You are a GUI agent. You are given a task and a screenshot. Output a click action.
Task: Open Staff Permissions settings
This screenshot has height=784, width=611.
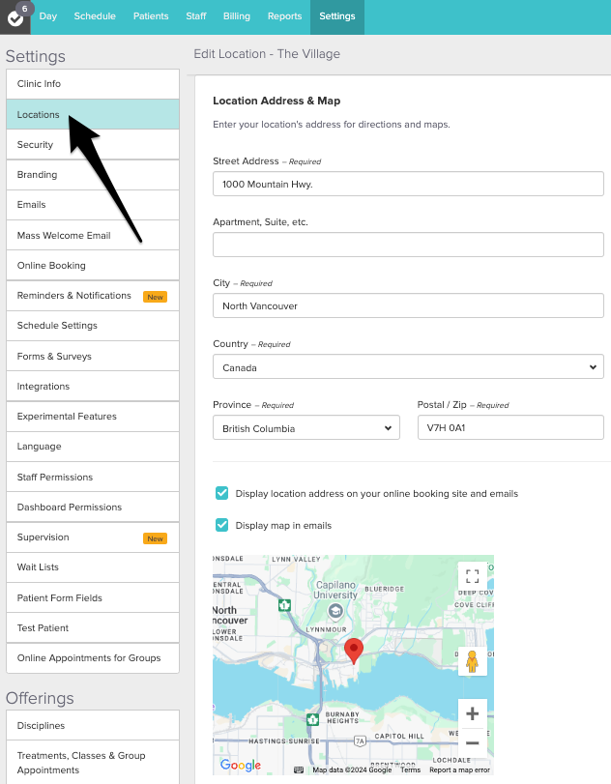[x=93, y=477]
